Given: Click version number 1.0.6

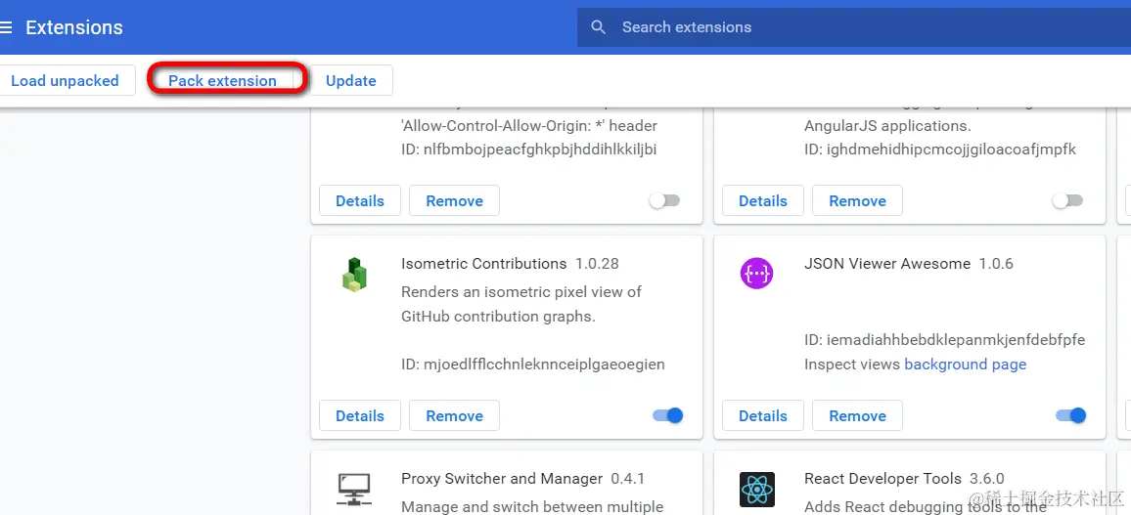Looking at the screenshot, I should point(996,264).
